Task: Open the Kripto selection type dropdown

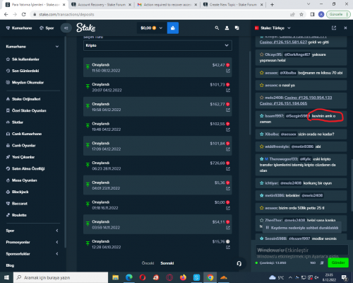Action: tap(157, 45)
